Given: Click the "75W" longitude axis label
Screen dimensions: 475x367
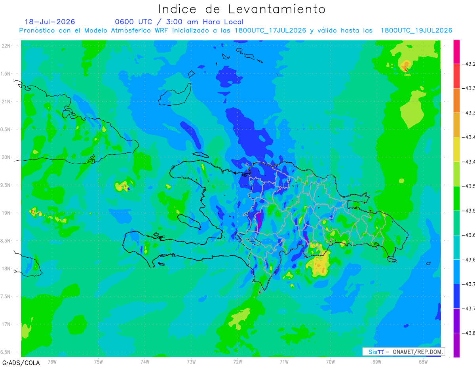Looking at the screenshot, I should click(x=99, y=361).
